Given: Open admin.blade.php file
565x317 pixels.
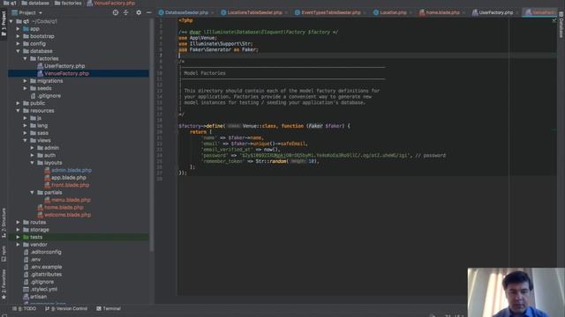Looking at the screenshot, I should point(71,170).
